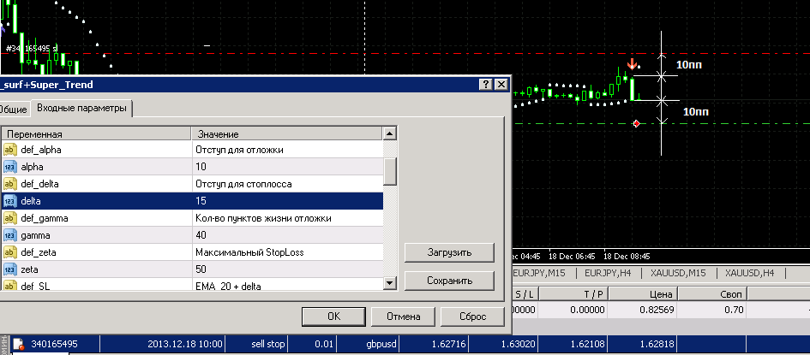The image size is (810, 355).
Task: Click the def_delta string variable icon
Action: pos(9,184)
